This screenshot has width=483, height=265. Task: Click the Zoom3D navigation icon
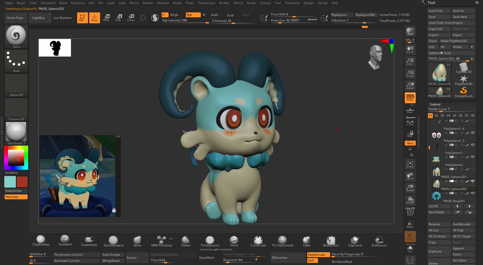(x=410, y=188)
